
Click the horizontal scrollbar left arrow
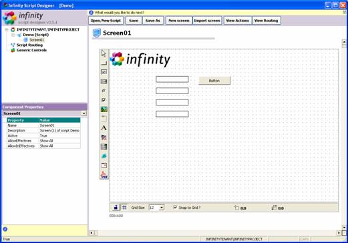(x=91, y=233)
